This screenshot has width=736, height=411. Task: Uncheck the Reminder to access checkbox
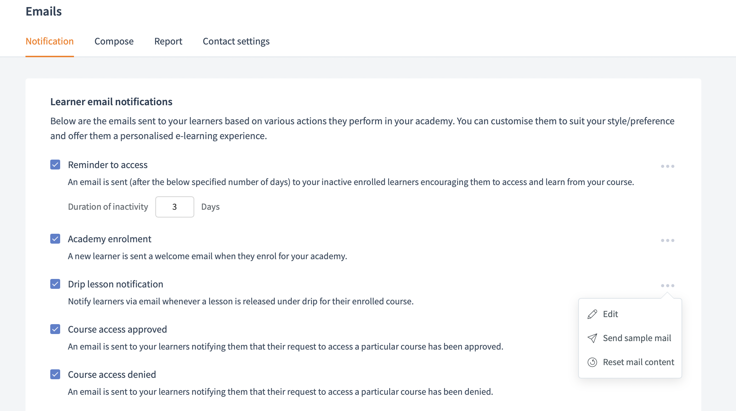pos(55,165)
